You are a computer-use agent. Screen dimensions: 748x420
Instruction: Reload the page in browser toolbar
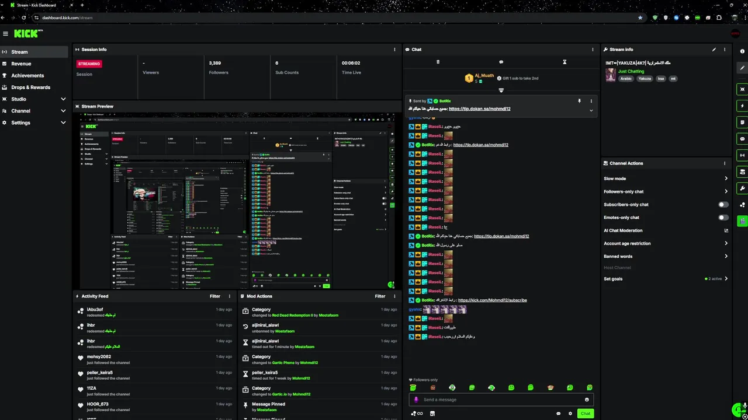[x=23, y=17]
